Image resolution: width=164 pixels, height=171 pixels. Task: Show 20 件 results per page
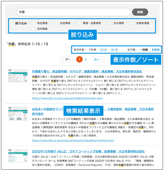tap(103, 50)
